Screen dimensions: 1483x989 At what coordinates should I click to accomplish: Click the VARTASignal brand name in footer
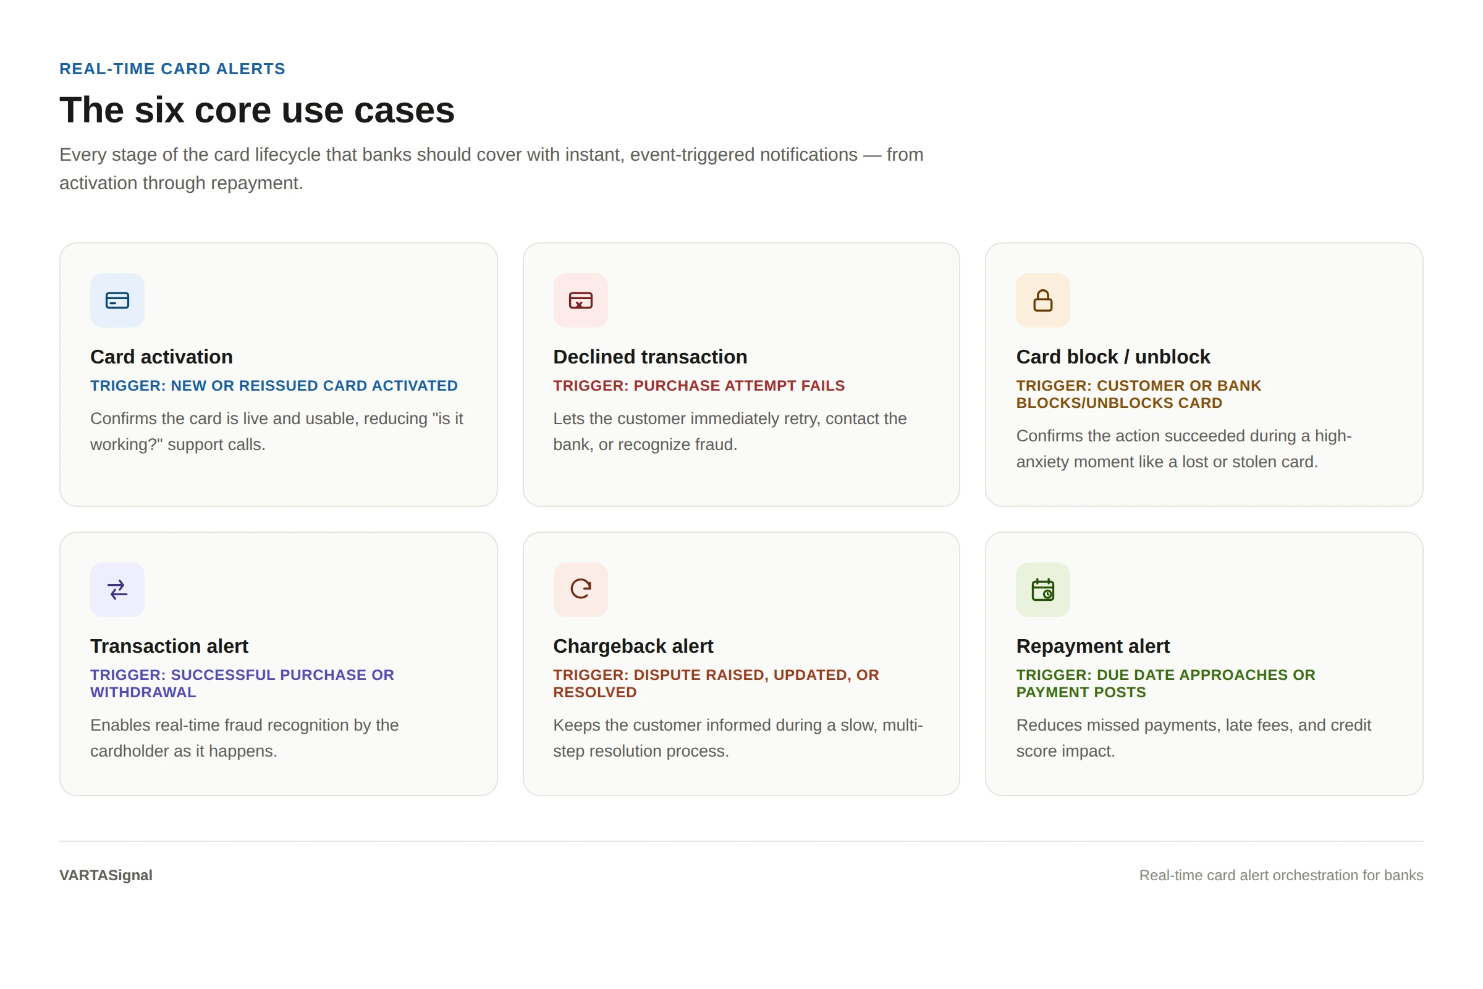click(106, 875)
